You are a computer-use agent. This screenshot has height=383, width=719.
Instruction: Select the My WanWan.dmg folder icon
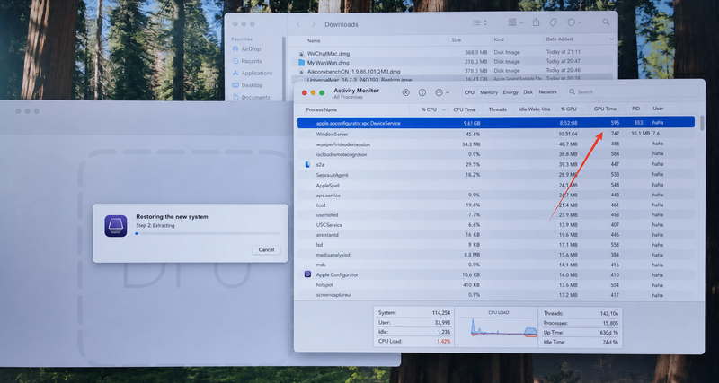[x=301, y=62]
